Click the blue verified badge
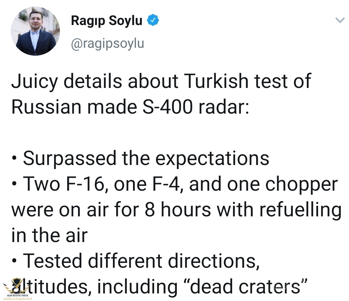This screenshot has height=301, width=349. tap(153, 20)
